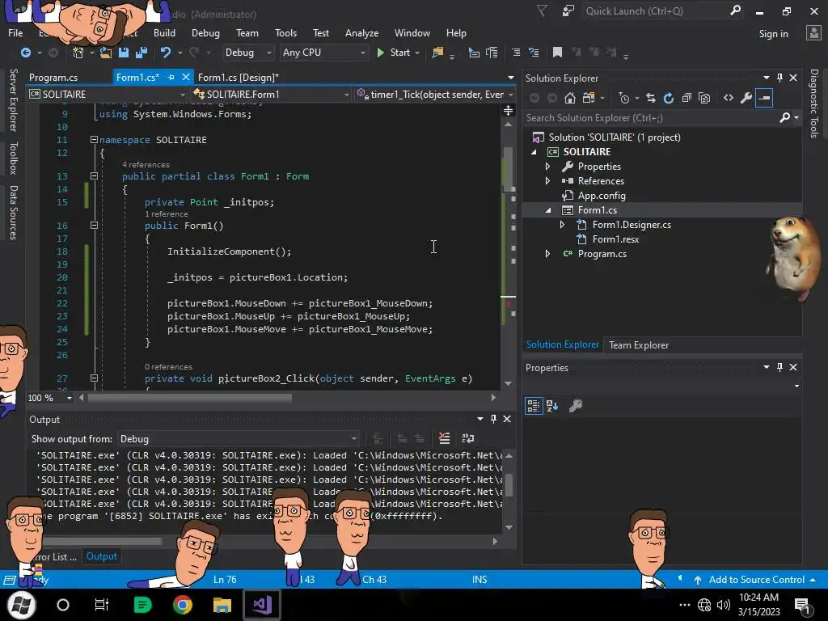Click the Find in Files toolbar icon

tap(437, 53)
